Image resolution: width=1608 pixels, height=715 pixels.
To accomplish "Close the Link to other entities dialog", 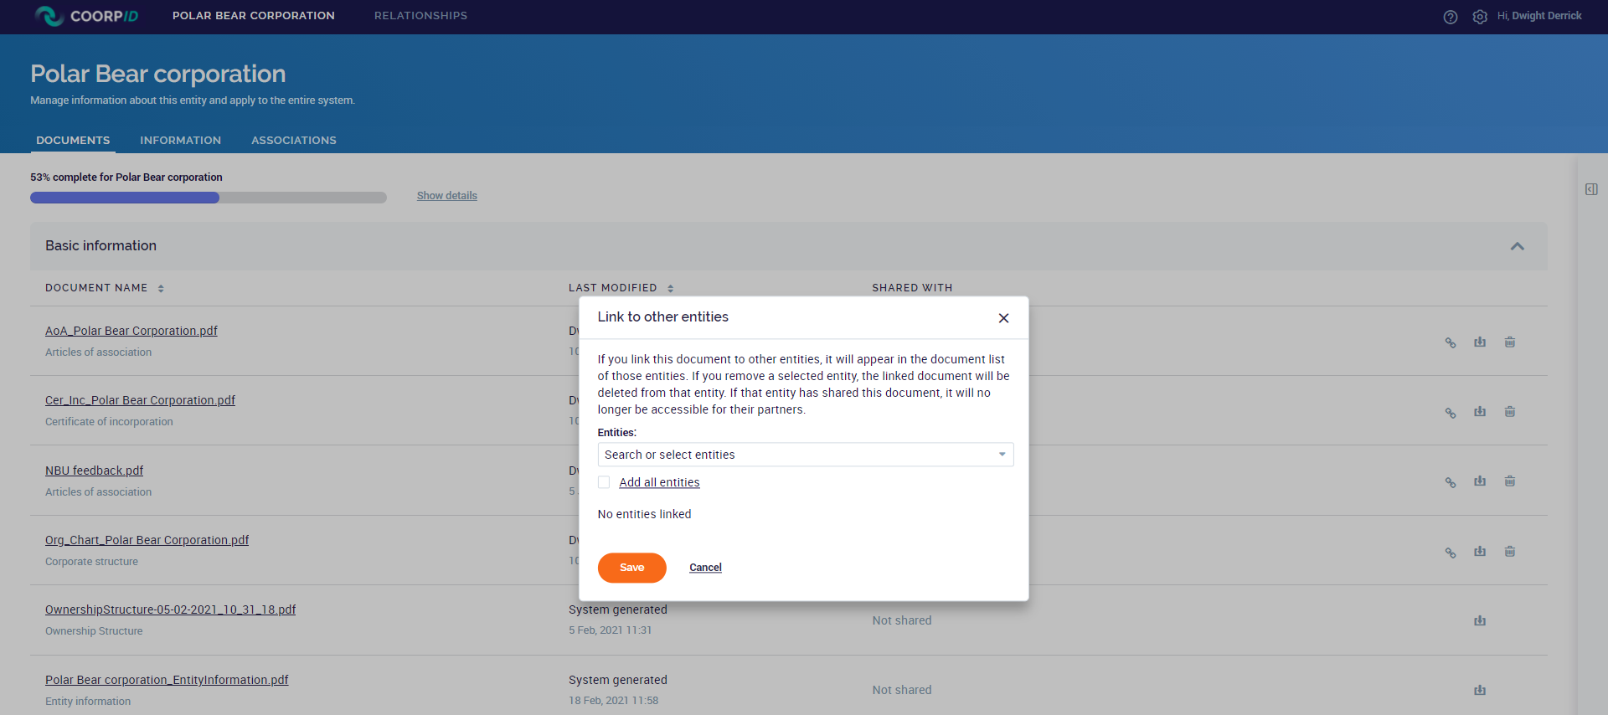I will coord(1003,318).
